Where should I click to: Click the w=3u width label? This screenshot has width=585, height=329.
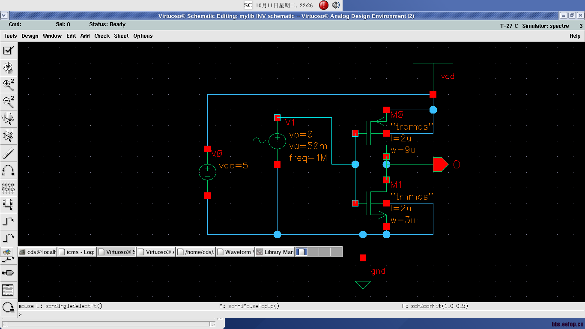coord(403,220)
